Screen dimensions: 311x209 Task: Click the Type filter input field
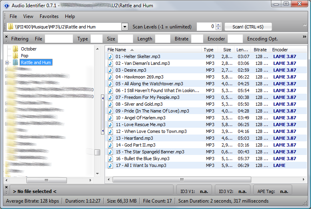coord(97,38)
